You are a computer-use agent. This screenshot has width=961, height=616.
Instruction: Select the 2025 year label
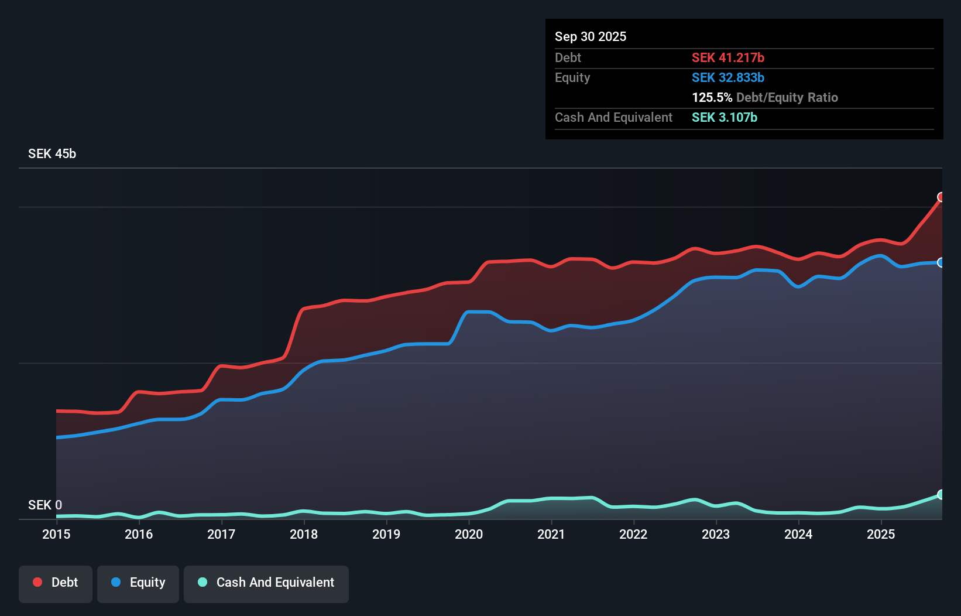(x=881, y=535)
